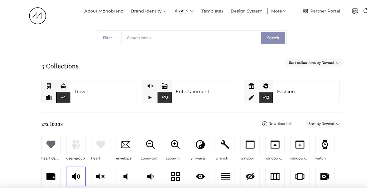Open the zoom-out icon
This screenshot has height=188, width=367.
(150, 145)
